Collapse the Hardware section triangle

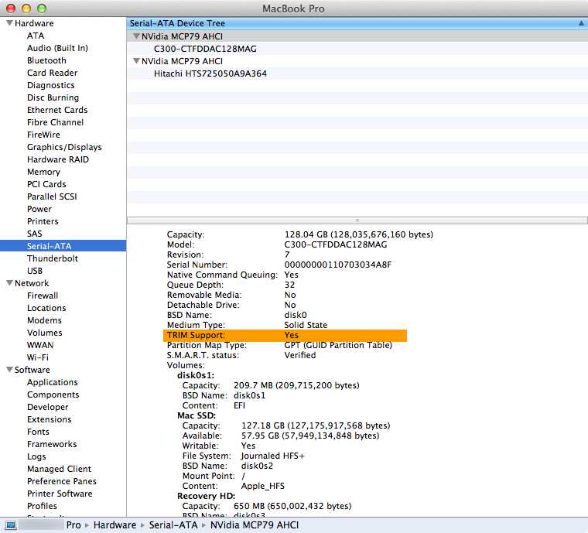coord(9,23)
